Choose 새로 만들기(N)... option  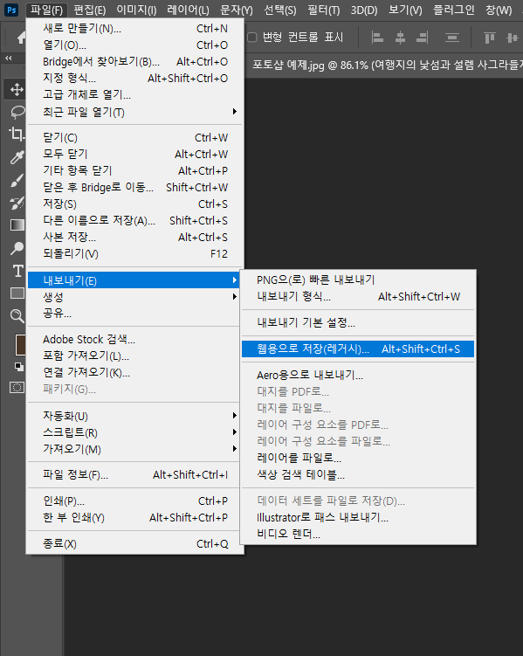[135, 29]
